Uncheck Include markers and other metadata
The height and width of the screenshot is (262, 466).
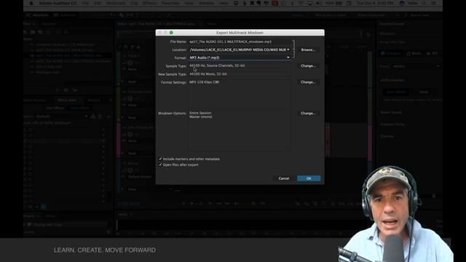[x=160, y=159]
